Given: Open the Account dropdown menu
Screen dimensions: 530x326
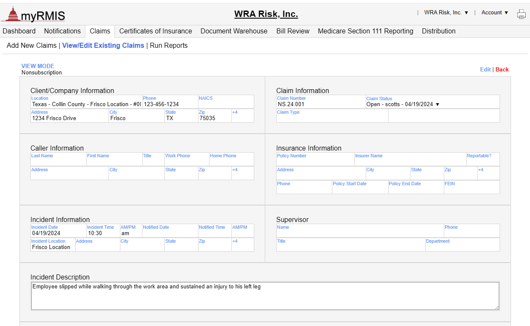Looking at the screenshot, I should click(495, 13).
